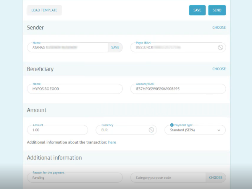Edit the Reason for the payment field
This screenshot has width=252, height=189.
point(74,178)
